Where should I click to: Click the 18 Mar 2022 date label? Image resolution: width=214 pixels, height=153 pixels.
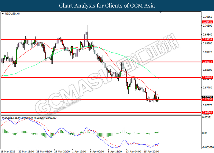coord(8,152)
